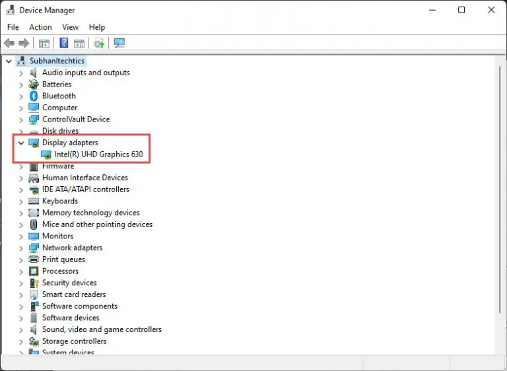Image resolution: width=507 pixels, height=371 pixels.
Task: Click the Storage controllers icon
Action: click(x=34, y=341)
